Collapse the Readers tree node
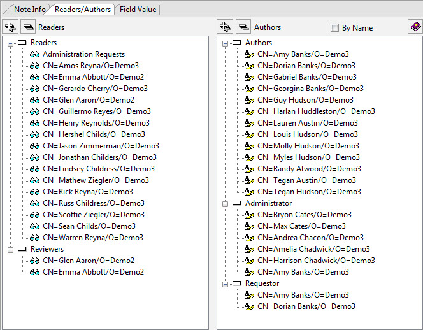The image size is (423, 330). (x=11, y=43)
